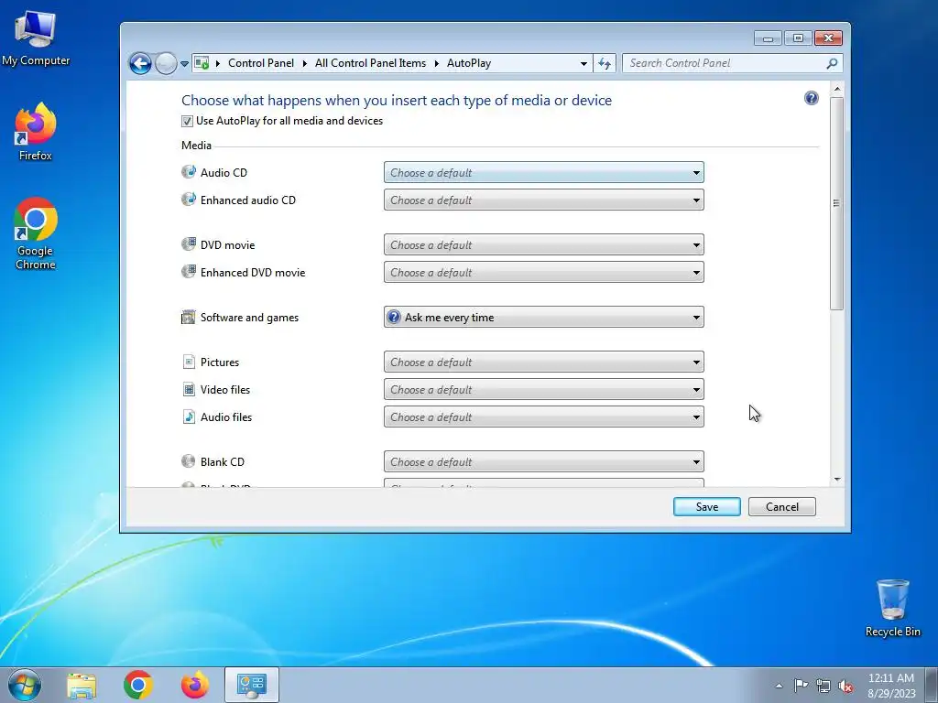Open the Blank CD default dropdown

[x=544, y=461]
